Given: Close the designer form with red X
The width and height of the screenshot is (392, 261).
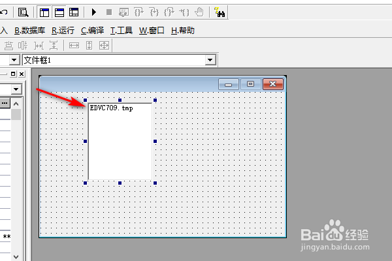Looking at the screenshot, I should tap(273, 84).
